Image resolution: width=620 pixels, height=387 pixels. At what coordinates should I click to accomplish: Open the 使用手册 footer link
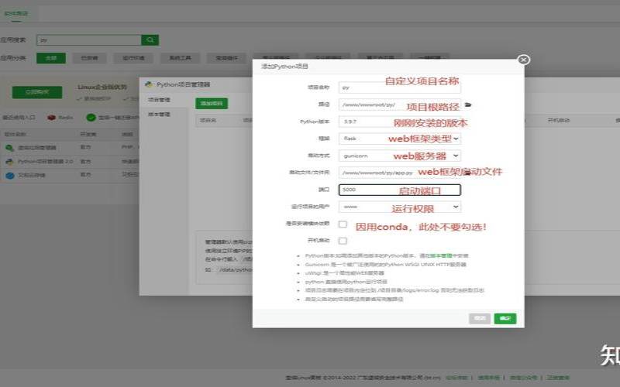(489, 378)
